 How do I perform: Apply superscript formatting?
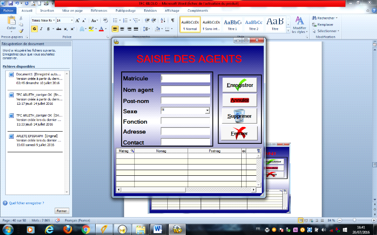[73, 29]
